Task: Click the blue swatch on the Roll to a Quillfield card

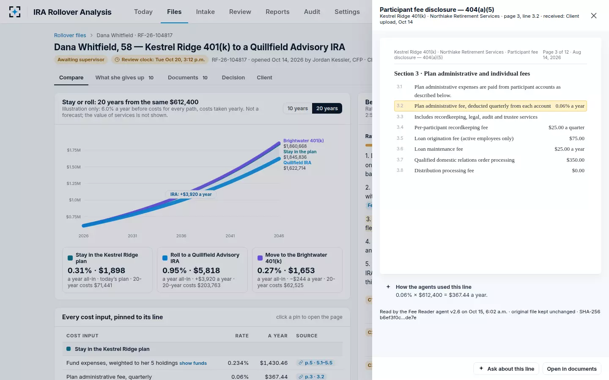Action: [x=165, y=258]
